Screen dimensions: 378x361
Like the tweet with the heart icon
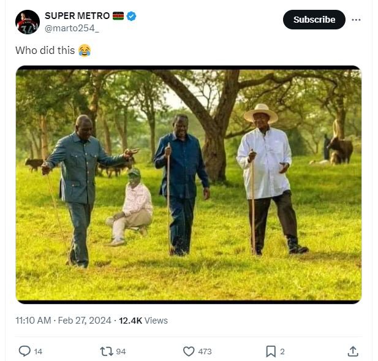(x=189, y=351)
